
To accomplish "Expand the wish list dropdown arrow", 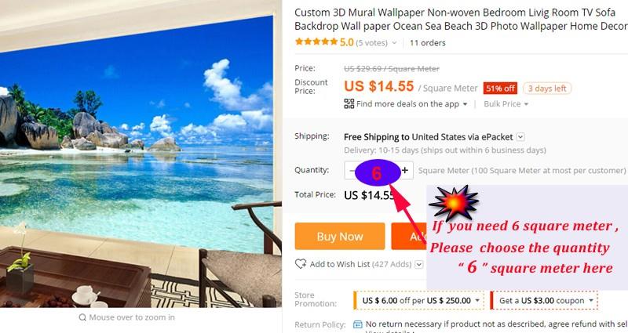I will [x=419, y=264].
